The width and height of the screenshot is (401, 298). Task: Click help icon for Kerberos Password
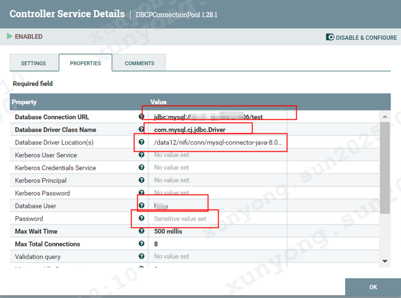[x=141, y=192]
